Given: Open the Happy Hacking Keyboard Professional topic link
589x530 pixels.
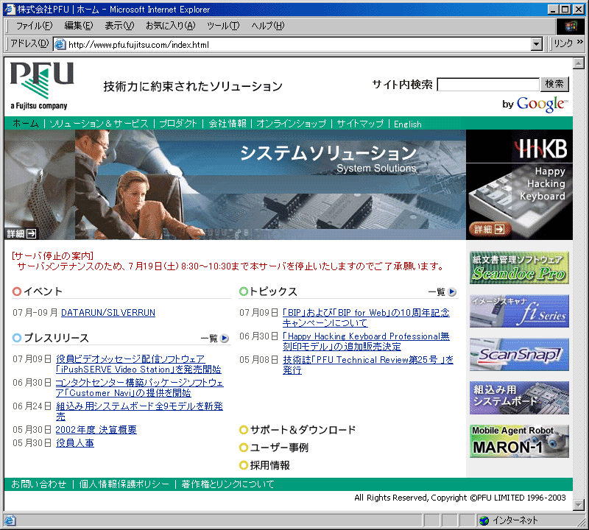Looking at the screenshot, I should [x=366, y=341].
